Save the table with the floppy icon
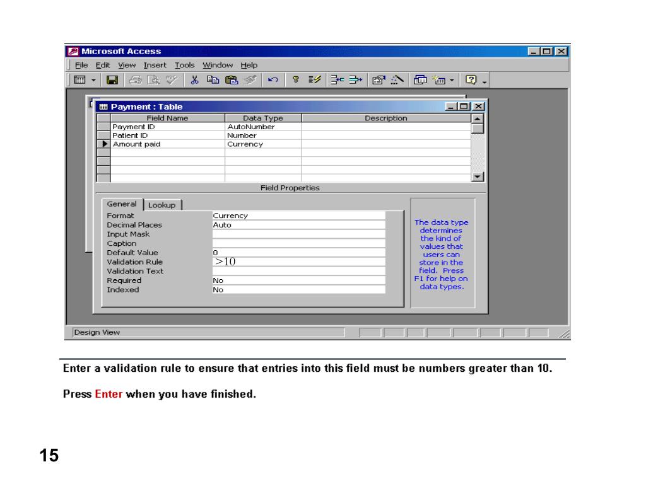This screenshot has height=484, width=646. [112, 80]
